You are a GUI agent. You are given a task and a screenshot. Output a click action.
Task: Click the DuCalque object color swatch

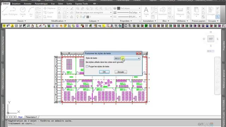click(x=119, y=8)
